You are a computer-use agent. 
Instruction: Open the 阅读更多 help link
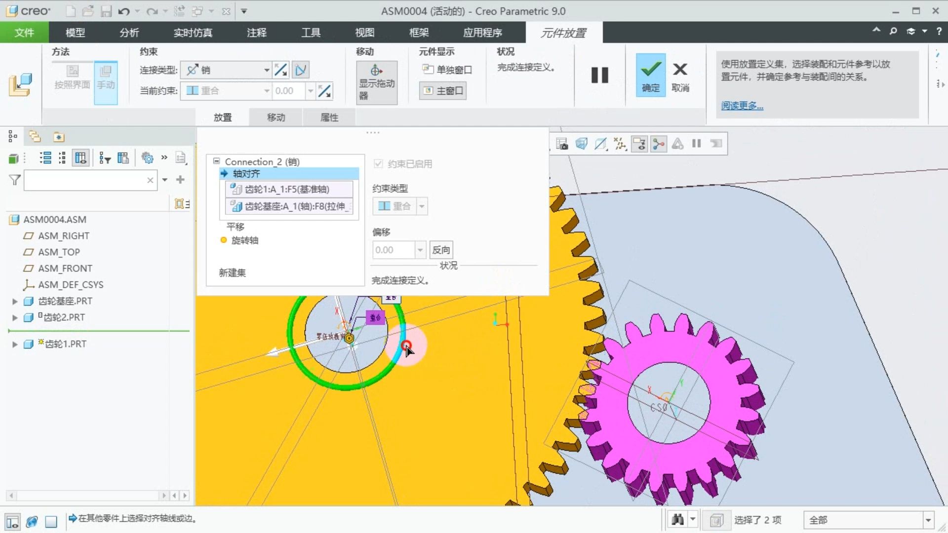742,106
